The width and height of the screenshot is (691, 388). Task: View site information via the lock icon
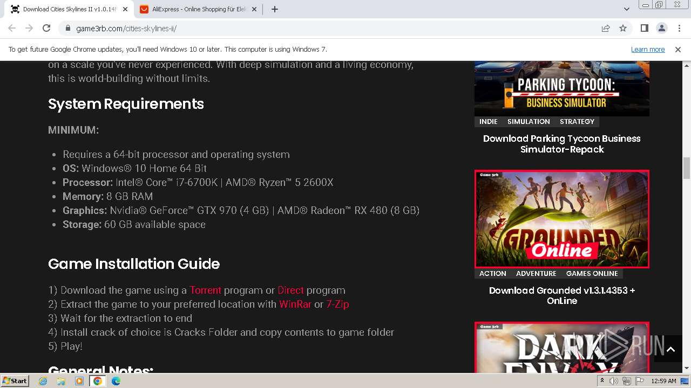pyautogui.click(x=67, y=29)
